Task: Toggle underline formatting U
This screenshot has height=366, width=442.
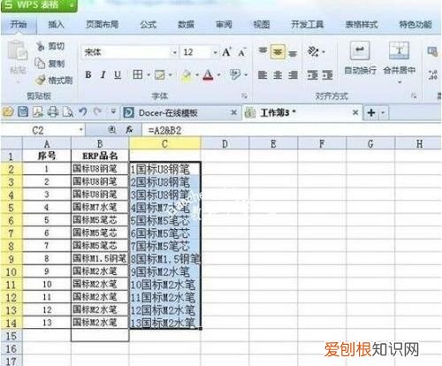Action: pyautogui.click(x=118, y=75)
